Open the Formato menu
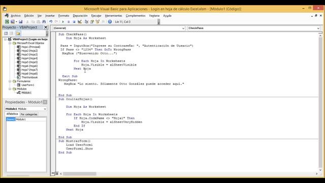This screenshot has height=183, width=325. [63, 16]
